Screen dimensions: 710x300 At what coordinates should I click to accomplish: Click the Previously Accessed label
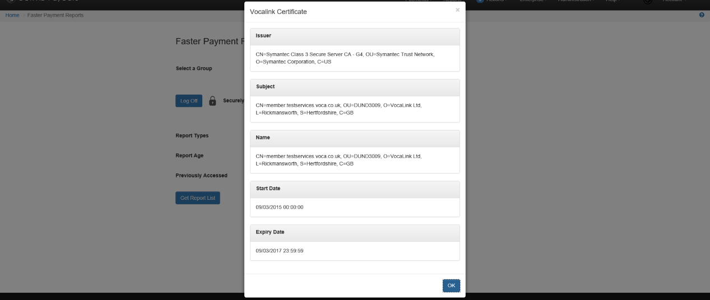(201, 175)
